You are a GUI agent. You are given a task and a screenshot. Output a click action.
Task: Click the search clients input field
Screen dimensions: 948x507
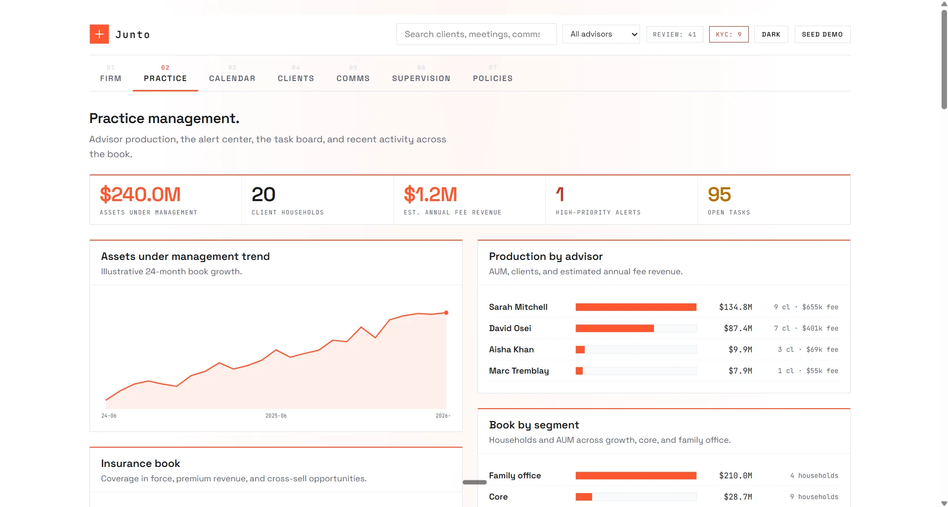pos(476,34)
